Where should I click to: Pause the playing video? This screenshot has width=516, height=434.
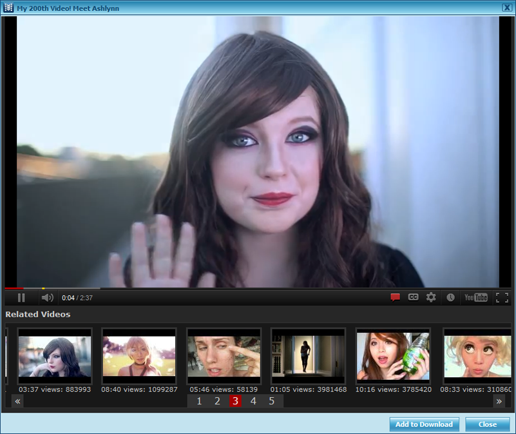[21, 297]
